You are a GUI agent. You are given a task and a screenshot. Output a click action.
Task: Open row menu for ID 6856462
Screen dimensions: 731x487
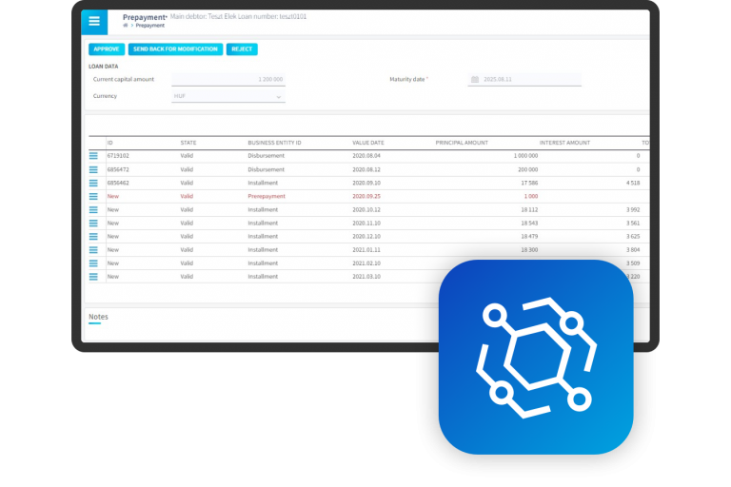[x=93, y=183]
